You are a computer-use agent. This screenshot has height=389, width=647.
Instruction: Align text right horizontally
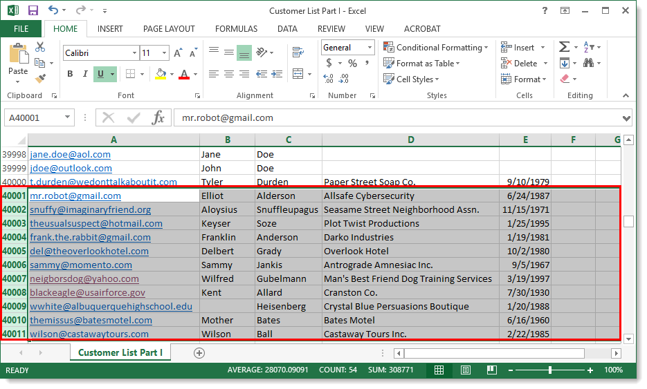[244, 74]
